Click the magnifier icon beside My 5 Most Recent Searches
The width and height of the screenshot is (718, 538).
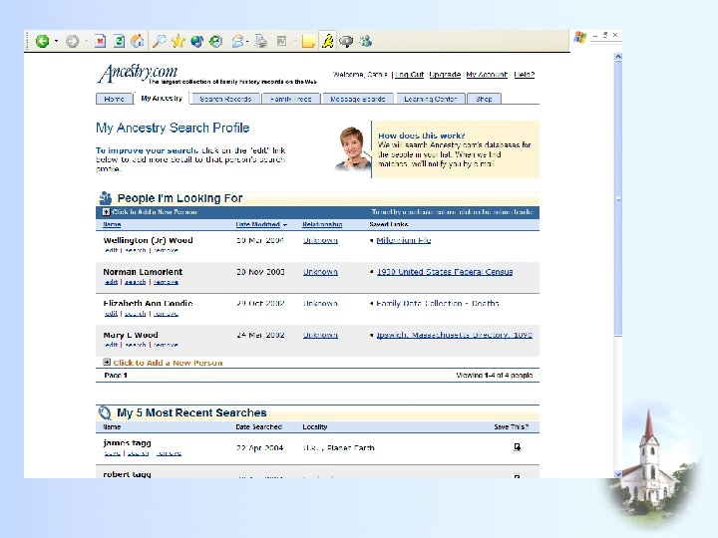coord(105,412)
